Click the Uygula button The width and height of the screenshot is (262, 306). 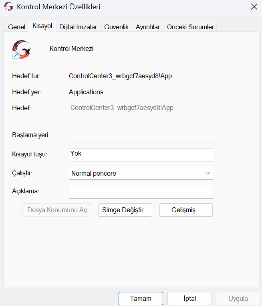click(238, 299)
